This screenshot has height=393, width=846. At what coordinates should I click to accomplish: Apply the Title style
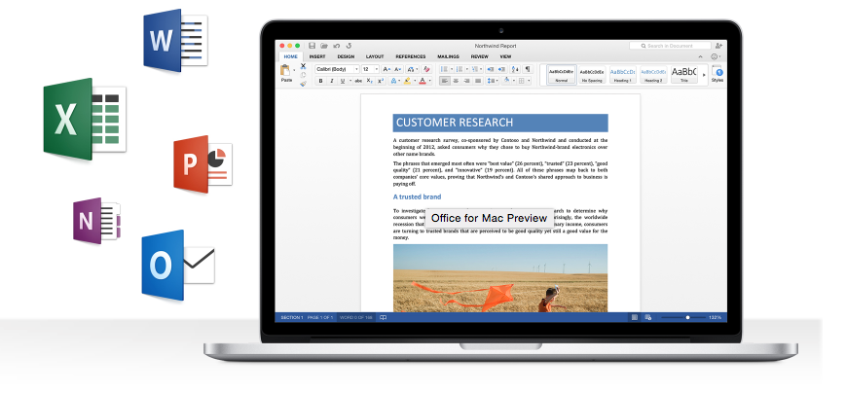pyautogui.click(x=684, y=74)
